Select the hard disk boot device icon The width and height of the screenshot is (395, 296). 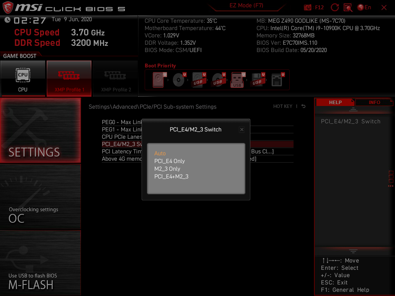coord(159,80)
